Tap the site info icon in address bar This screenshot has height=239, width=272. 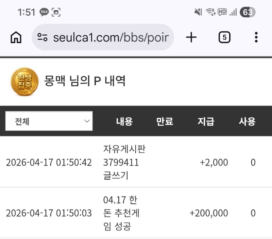coord(42,37)
